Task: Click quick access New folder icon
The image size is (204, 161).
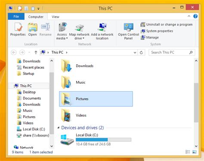Action: [26, 9]
